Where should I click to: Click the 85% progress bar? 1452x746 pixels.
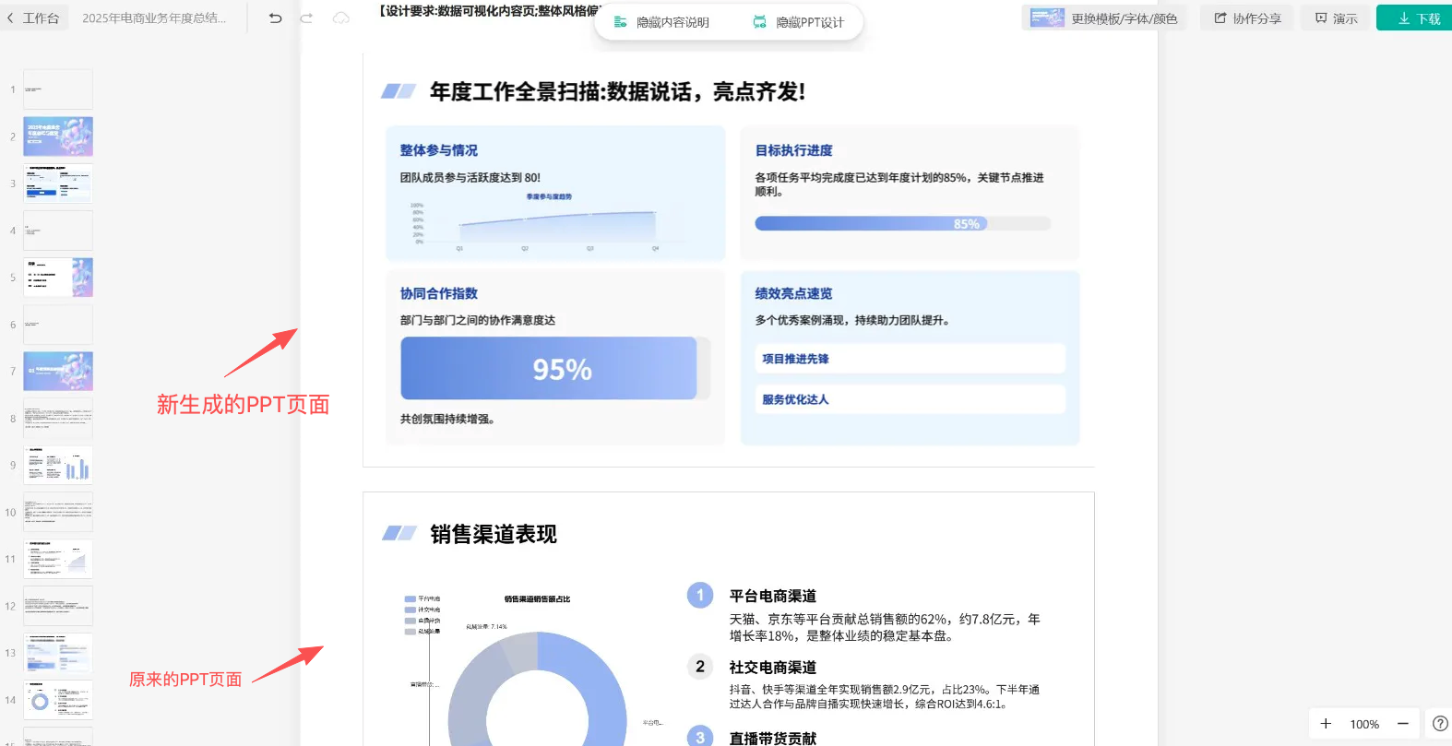pos(902,224)
